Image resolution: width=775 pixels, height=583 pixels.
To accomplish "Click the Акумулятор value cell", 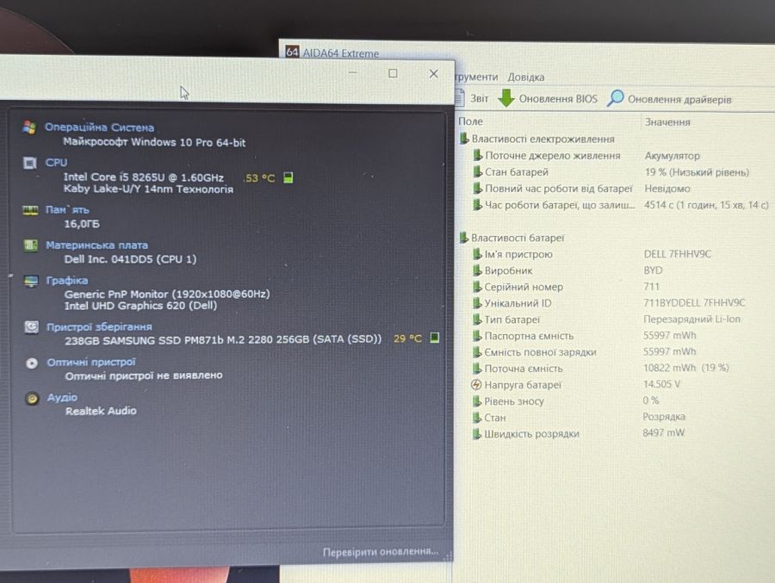I will tap(673, 156).
